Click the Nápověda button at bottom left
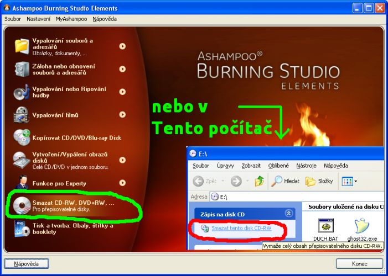Screen dimensions: 388x276 coord(27,264)
